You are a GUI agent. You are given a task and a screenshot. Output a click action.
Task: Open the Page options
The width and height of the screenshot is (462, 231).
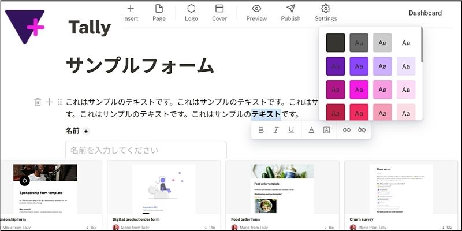pos(159,13)
